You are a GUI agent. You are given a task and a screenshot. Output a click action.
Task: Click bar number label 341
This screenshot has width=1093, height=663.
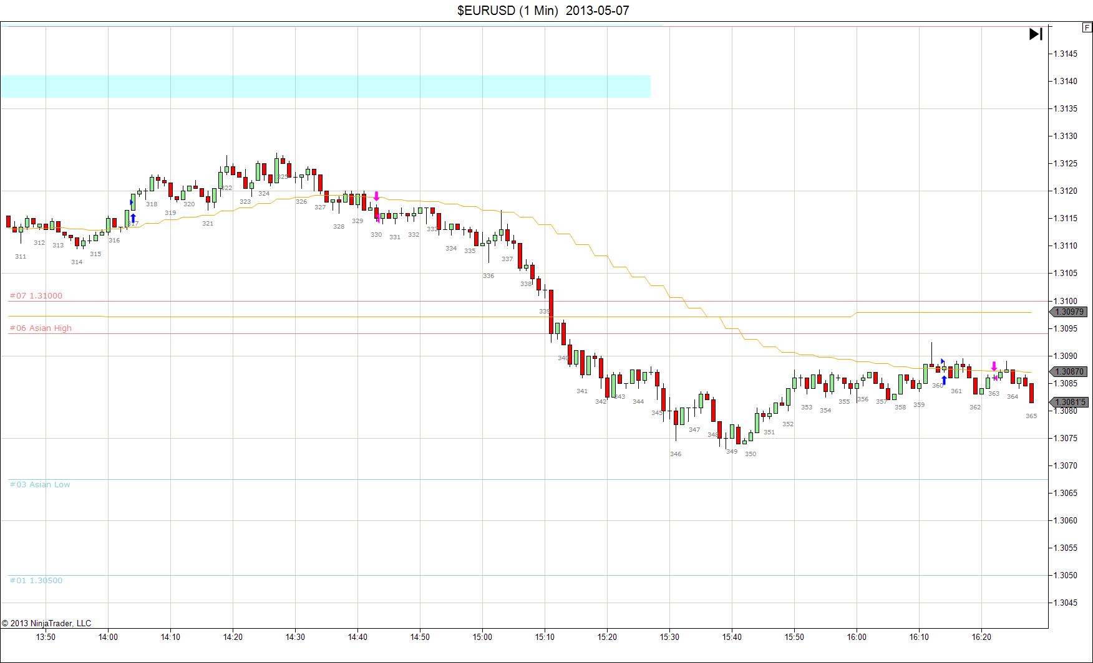[582, 391]
